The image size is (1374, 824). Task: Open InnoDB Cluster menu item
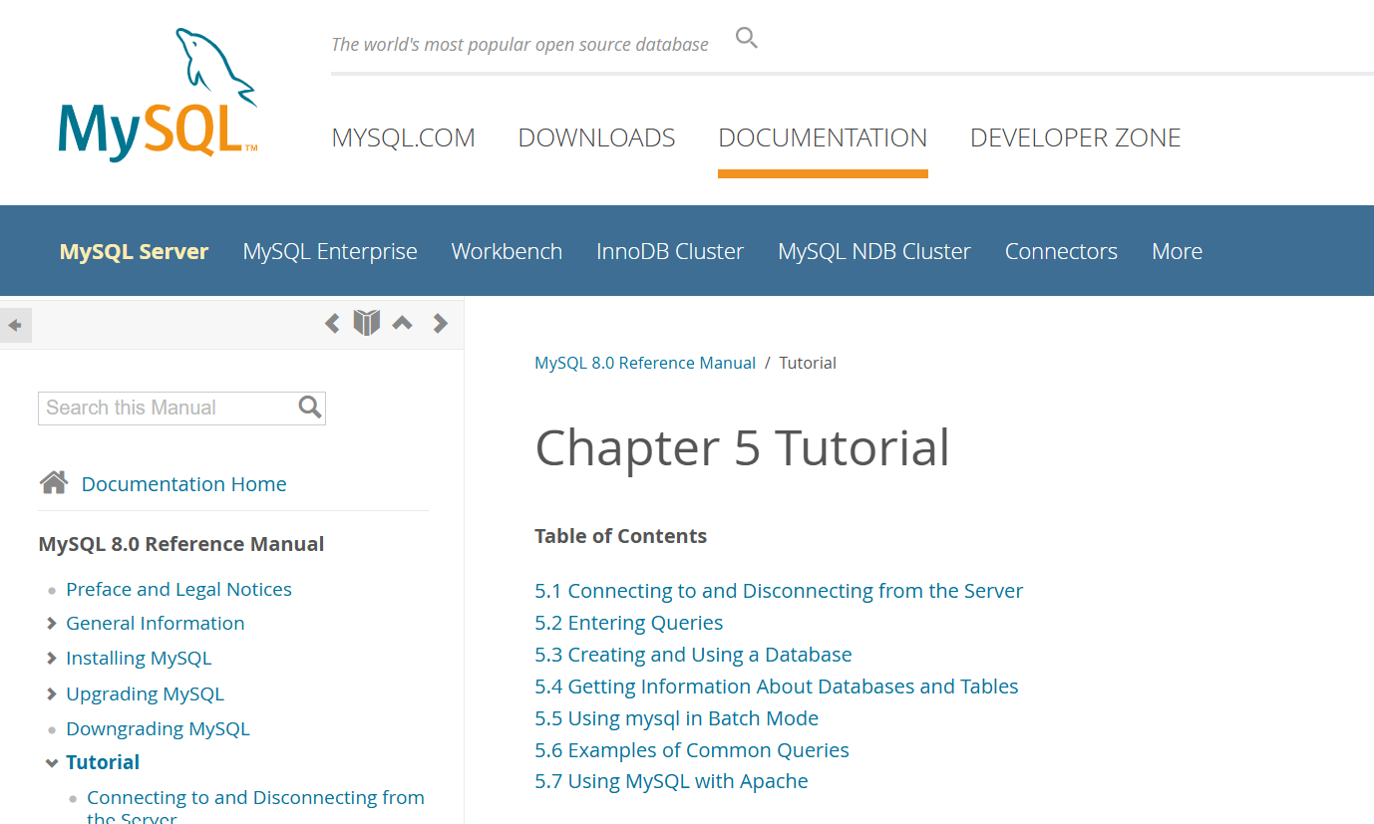(x=670, y=251)
